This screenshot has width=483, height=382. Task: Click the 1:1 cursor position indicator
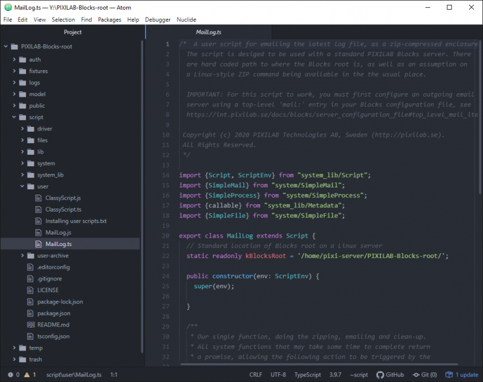114,375
